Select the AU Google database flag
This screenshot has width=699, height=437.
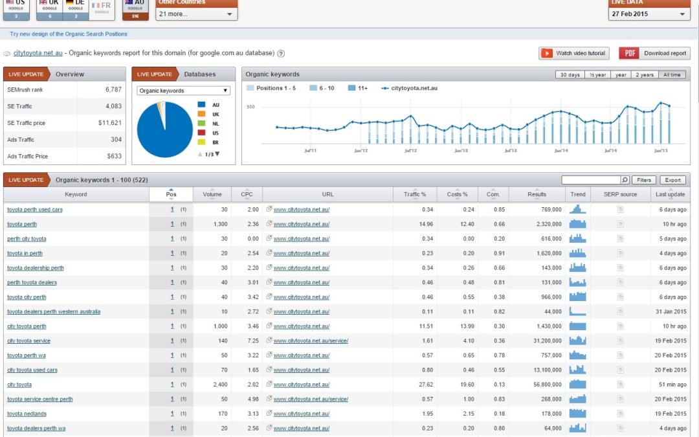pos(135,9)
